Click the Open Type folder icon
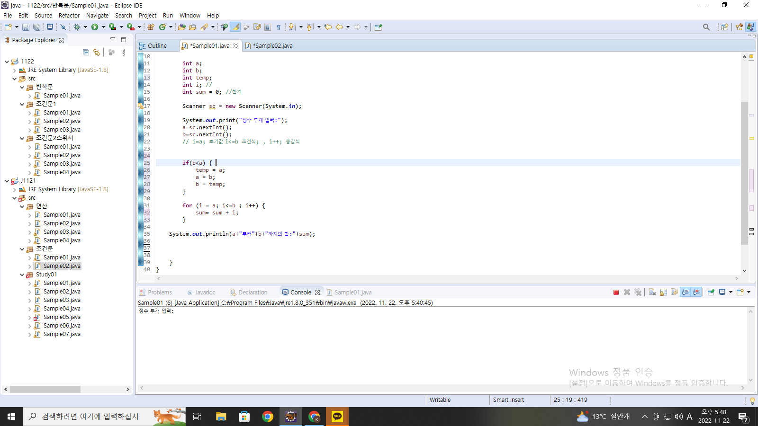The width and height of the screenshot is (758, 426). [x=182, y=27]
